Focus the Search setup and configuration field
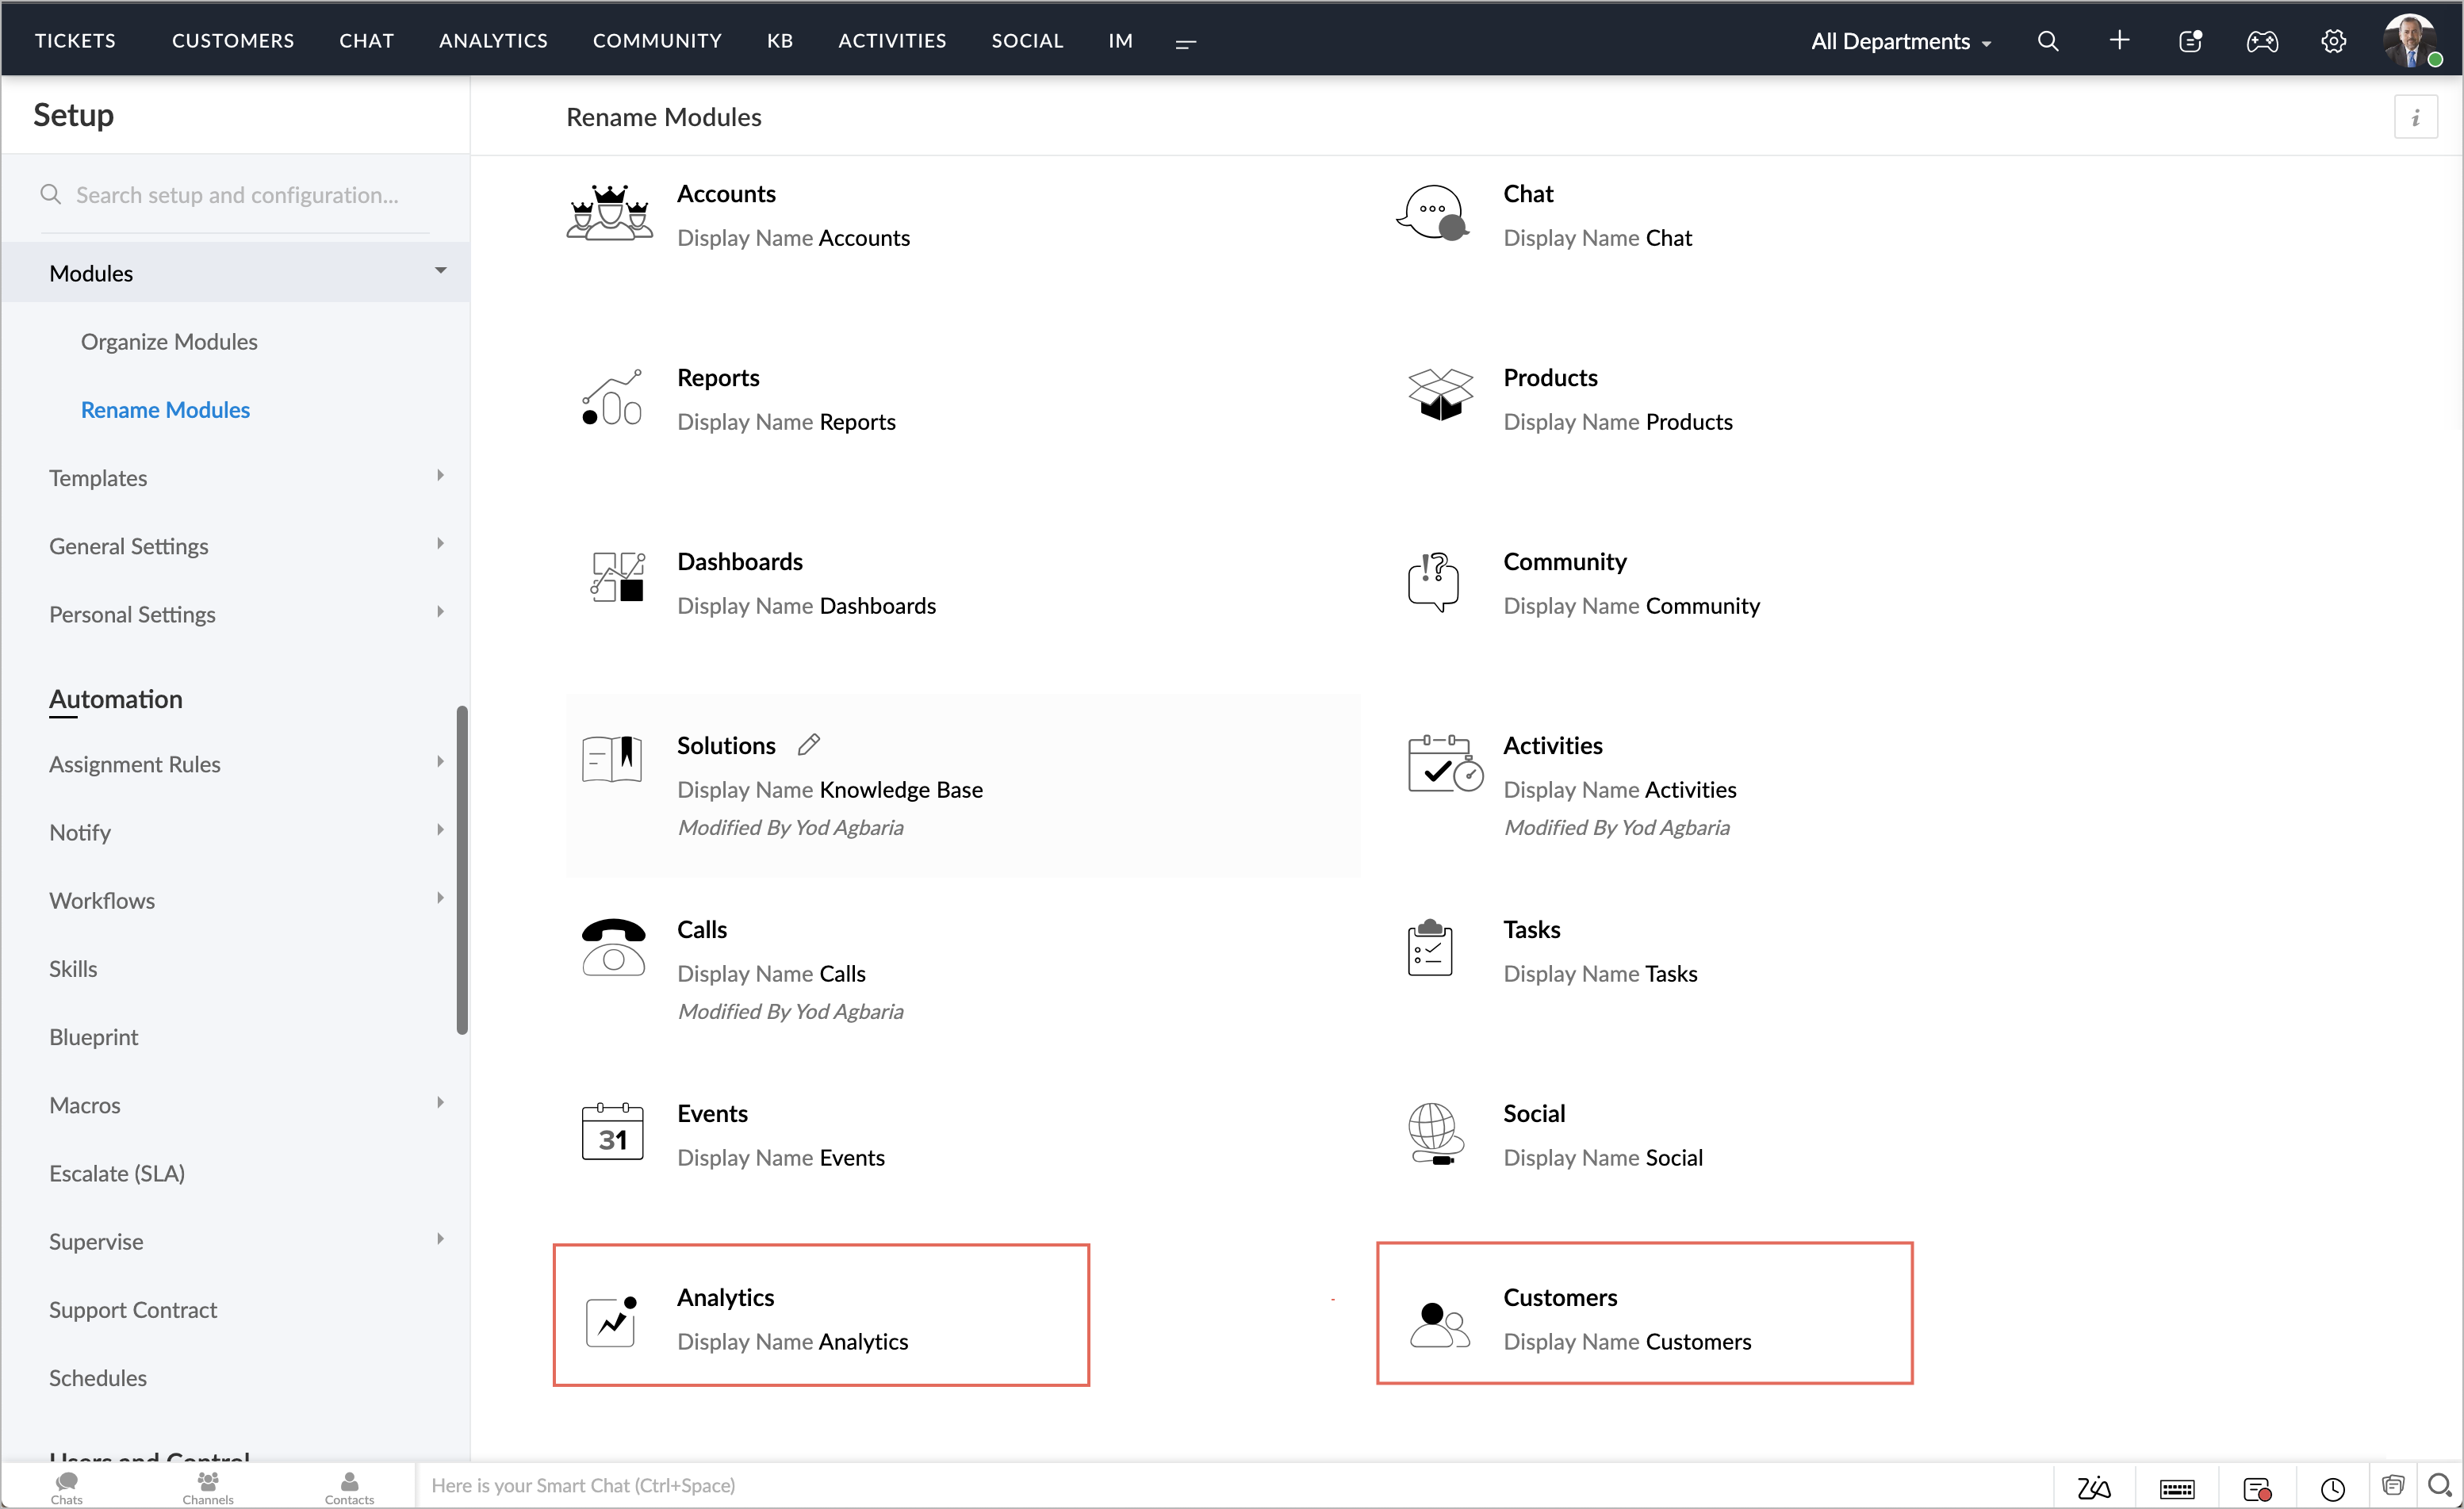2464x1509 pixels. pos(237,195)
